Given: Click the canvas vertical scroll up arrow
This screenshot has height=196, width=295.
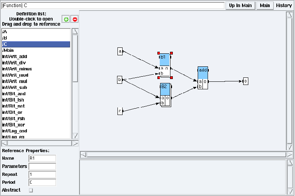Looking at the screenshot, I should coord(289,15).
